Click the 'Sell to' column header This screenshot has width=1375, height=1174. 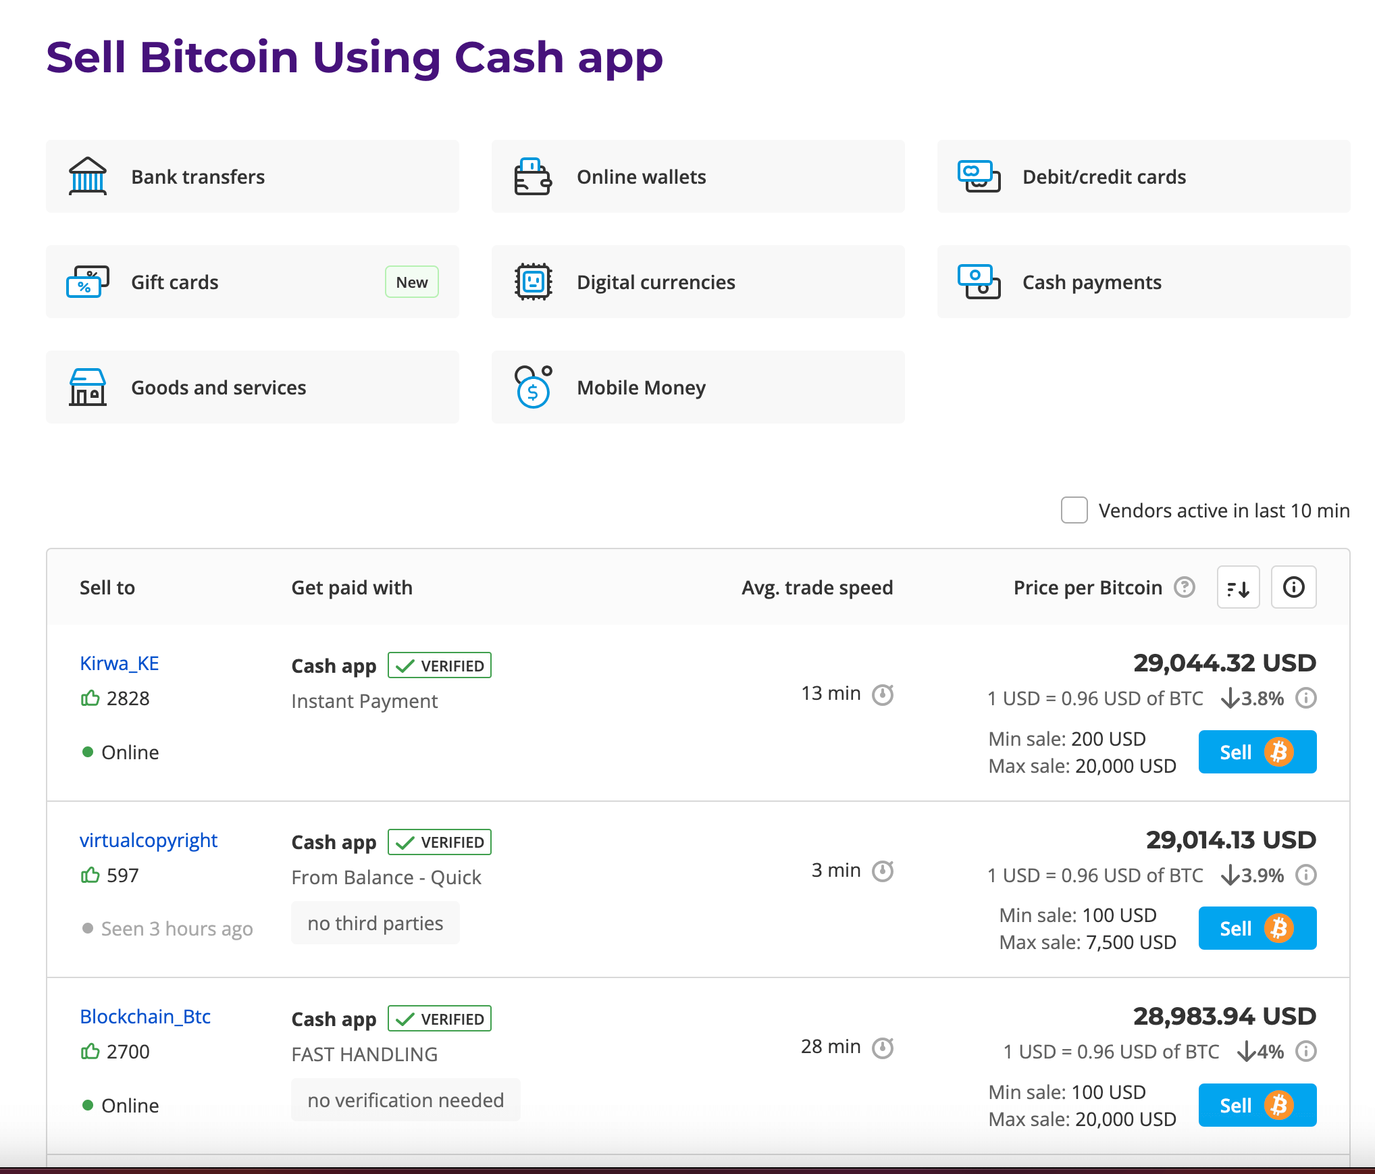coord(107,588)
